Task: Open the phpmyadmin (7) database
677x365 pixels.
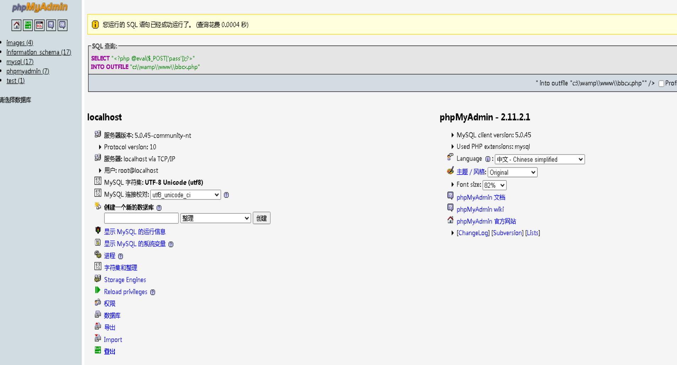Action: click(28, 71)
